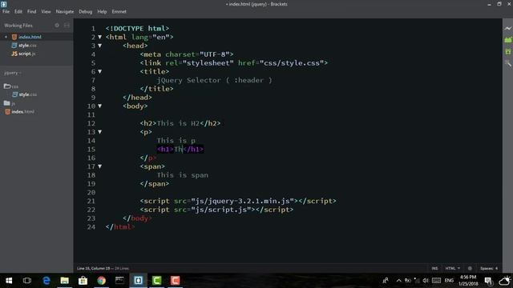Open the Find menu
Screen dimensions: 513x288
[32, 11]
